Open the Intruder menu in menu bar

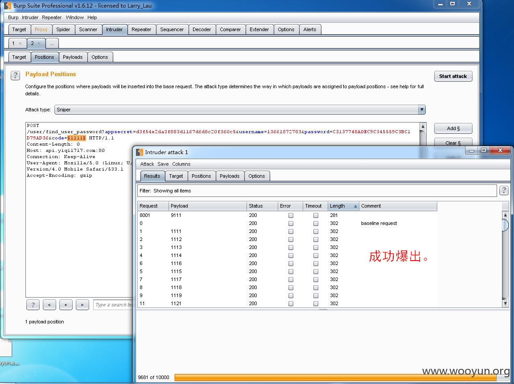[x=30, y=17]
